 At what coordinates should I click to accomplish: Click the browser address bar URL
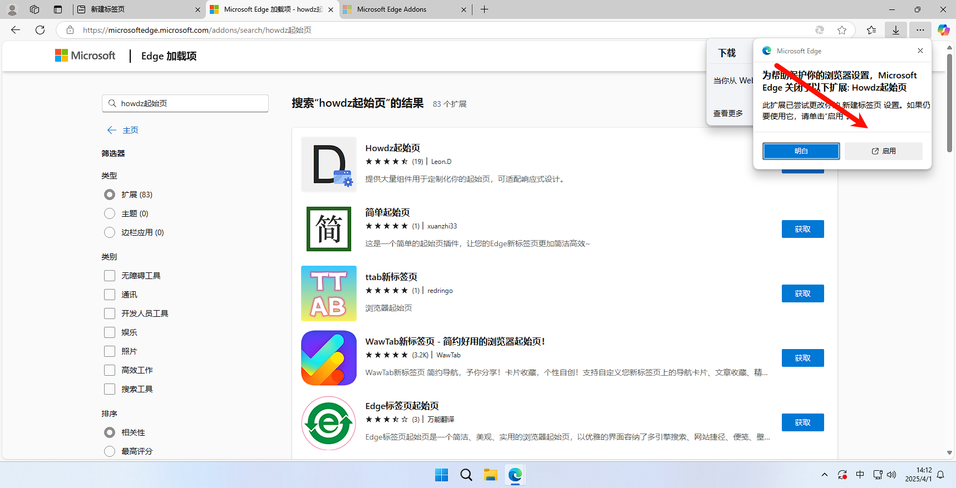(x=197, y=30)
